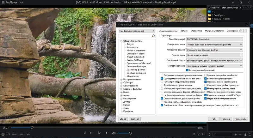Skip to the previous track
The image size is (253, 138).
[92, 133]
